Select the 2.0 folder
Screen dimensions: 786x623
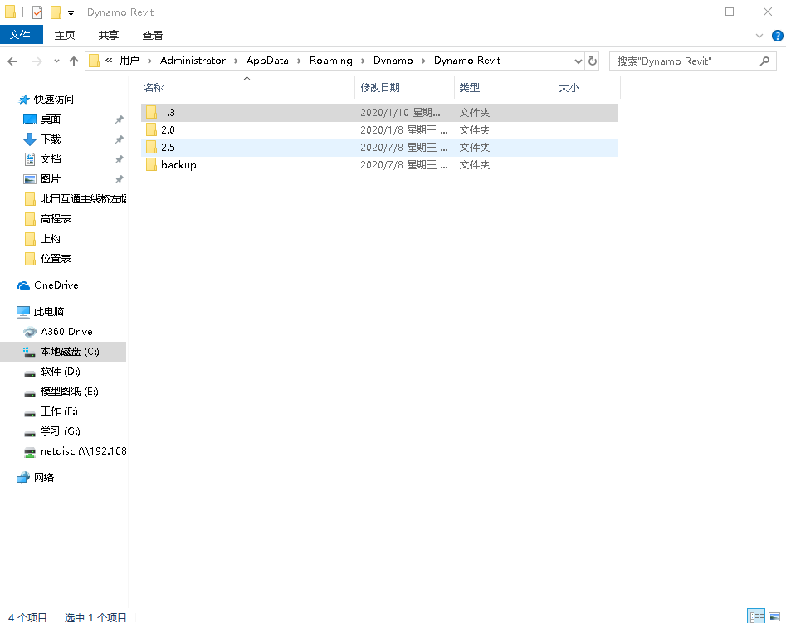pyautogui.click(x=379, y=130)
